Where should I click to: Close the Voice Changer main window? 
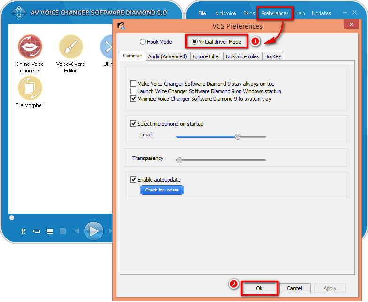[355, 12]
